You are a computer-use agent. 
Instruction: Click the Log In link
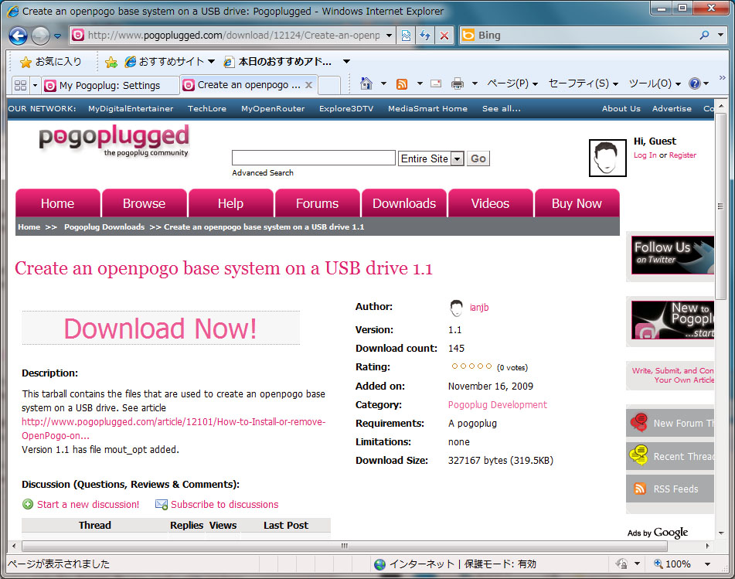coord(645,155)
